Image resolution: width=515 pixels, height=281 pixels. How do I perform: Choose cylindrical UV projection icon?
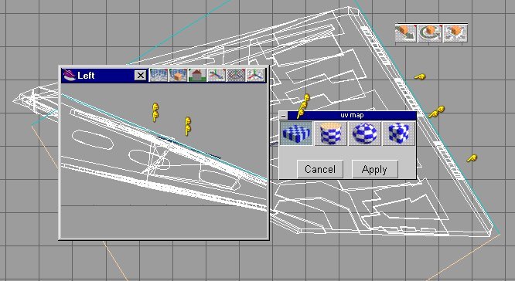330,134
